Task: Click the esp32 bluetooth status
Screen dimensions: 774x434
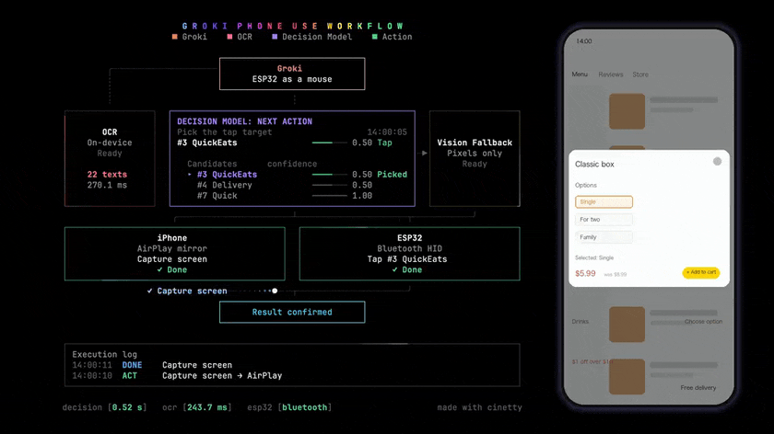Action: [x=289, y=407]
